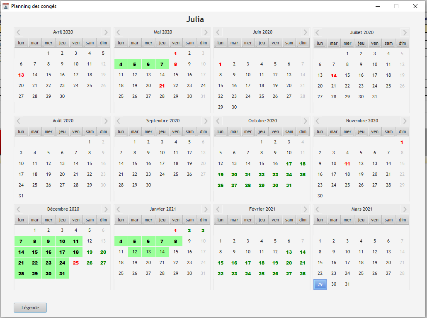
Task: Click red holiday 13 in Avril 2020
Action: [21, 75]
